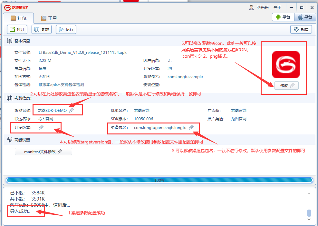Open the 关于 menu item
Image resolution: width=318 pixels, height=226 pixels.
[x=277, y=7]
